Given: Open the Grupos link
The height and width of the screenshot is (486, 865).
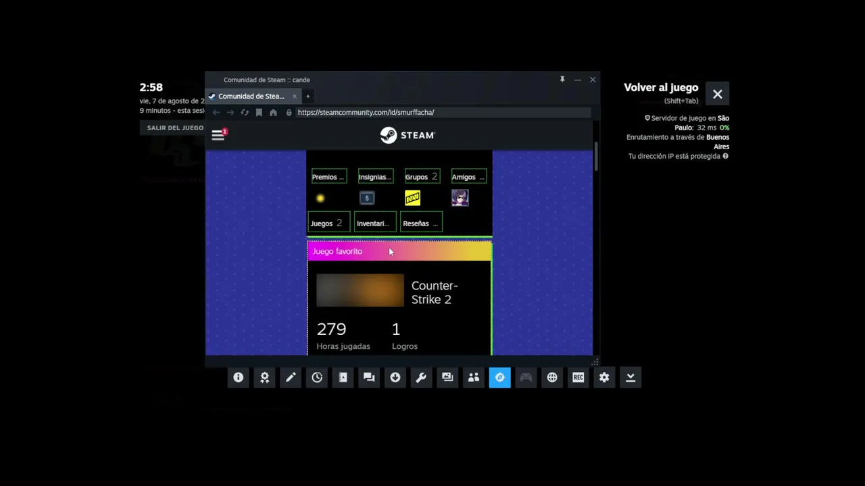Looking at the screenshot, I should click(x=422, y=177).
